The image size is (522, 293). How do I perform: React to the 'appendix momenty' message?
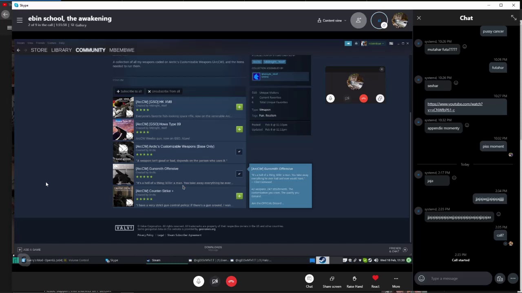(x=467, y=125)
